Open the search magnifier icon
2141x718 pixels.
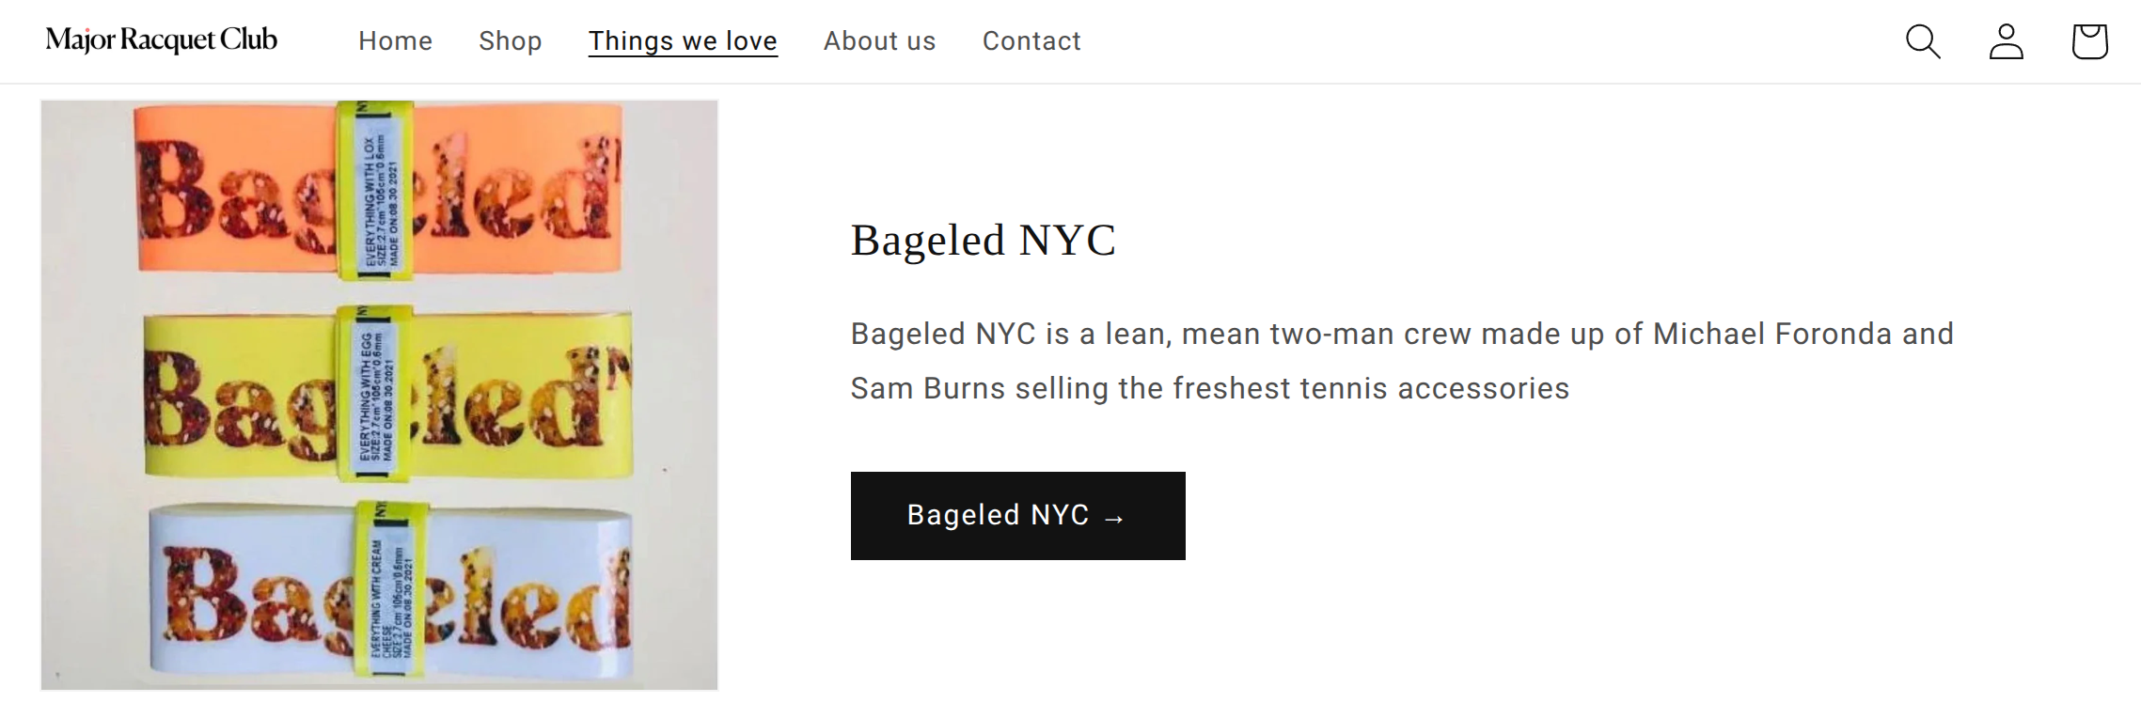pos(1923,41)
